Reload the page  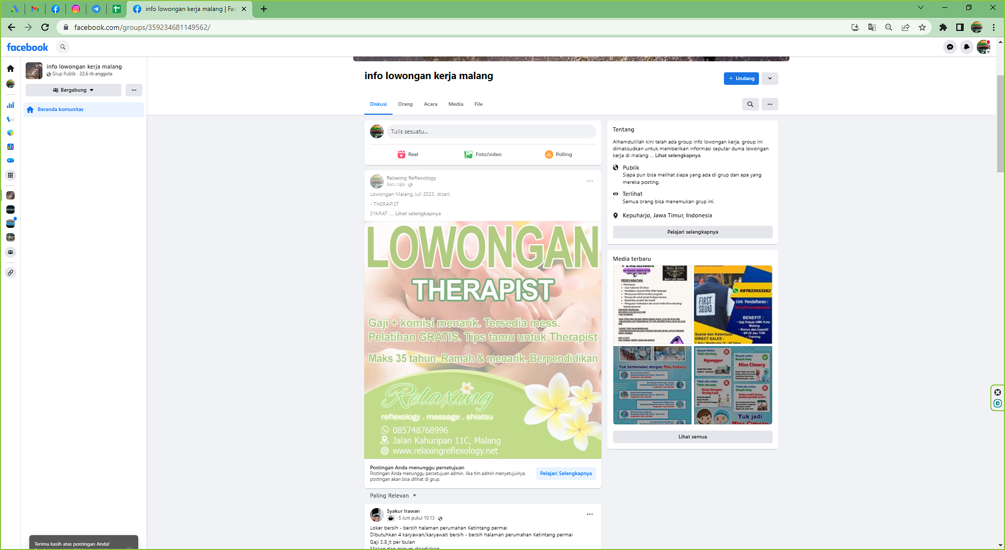[x=45, y=27]
